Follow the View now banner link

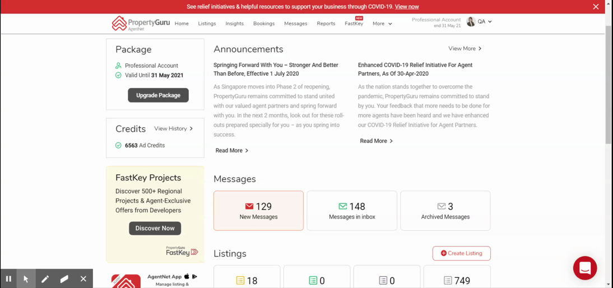coord(407,7)
